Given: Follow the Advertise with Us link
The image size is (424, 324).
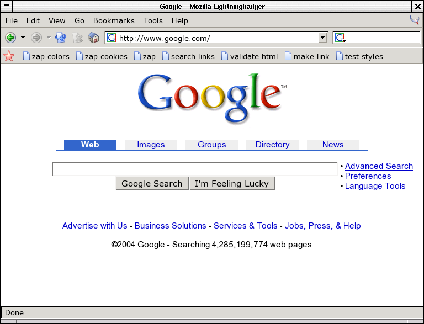Looking at the screenshot, I should (94, 226).
